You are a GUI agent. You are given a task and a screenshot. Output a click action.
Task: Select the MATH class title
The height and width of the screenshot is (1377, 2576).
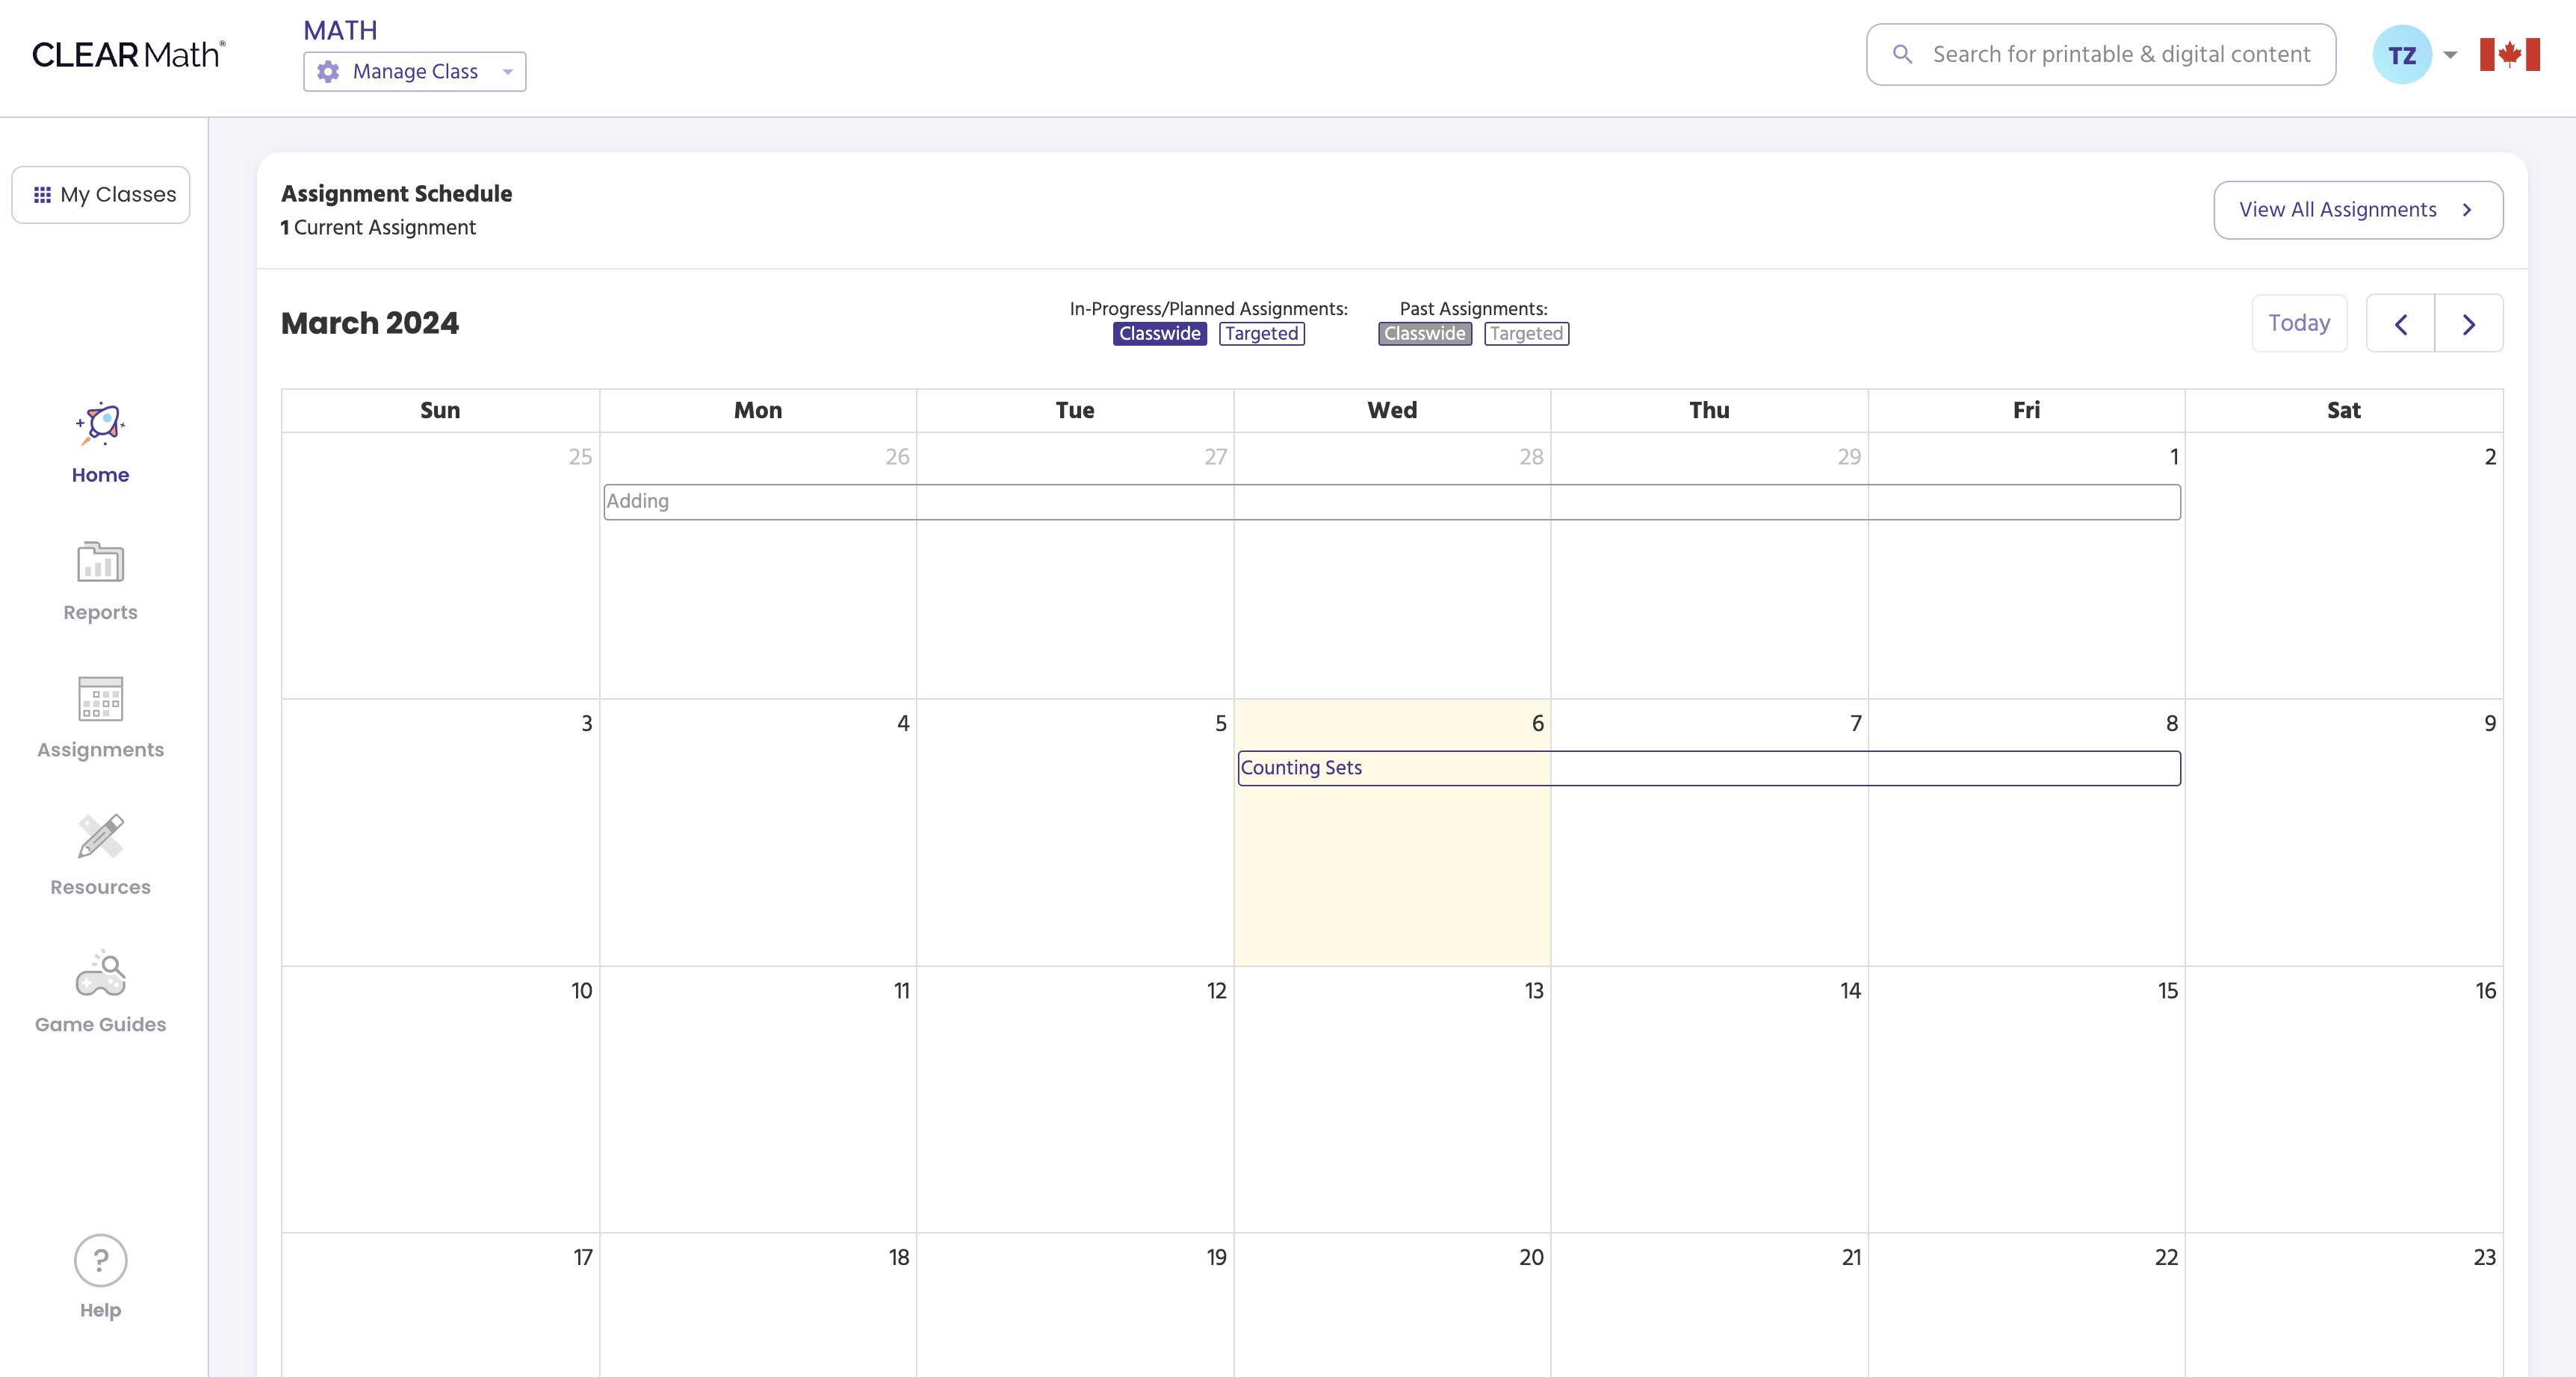click(340, 30)
